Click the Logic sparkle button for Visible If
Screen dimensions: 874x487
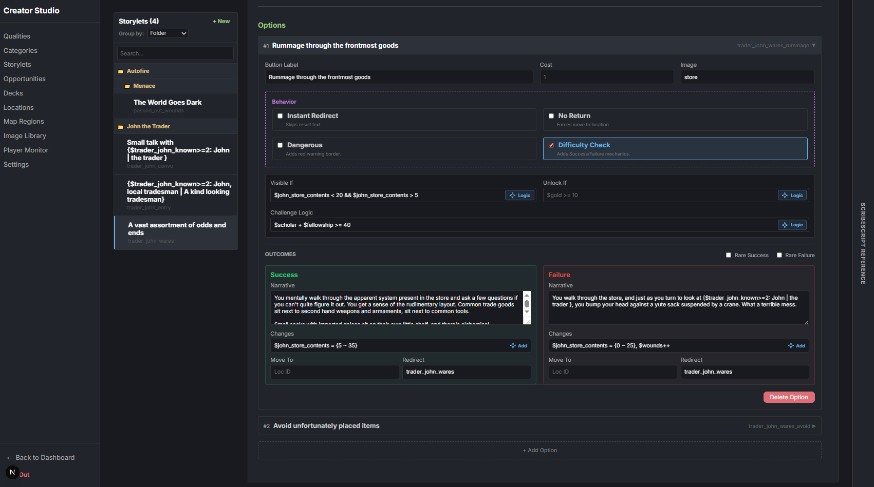(x=520, y=196)
